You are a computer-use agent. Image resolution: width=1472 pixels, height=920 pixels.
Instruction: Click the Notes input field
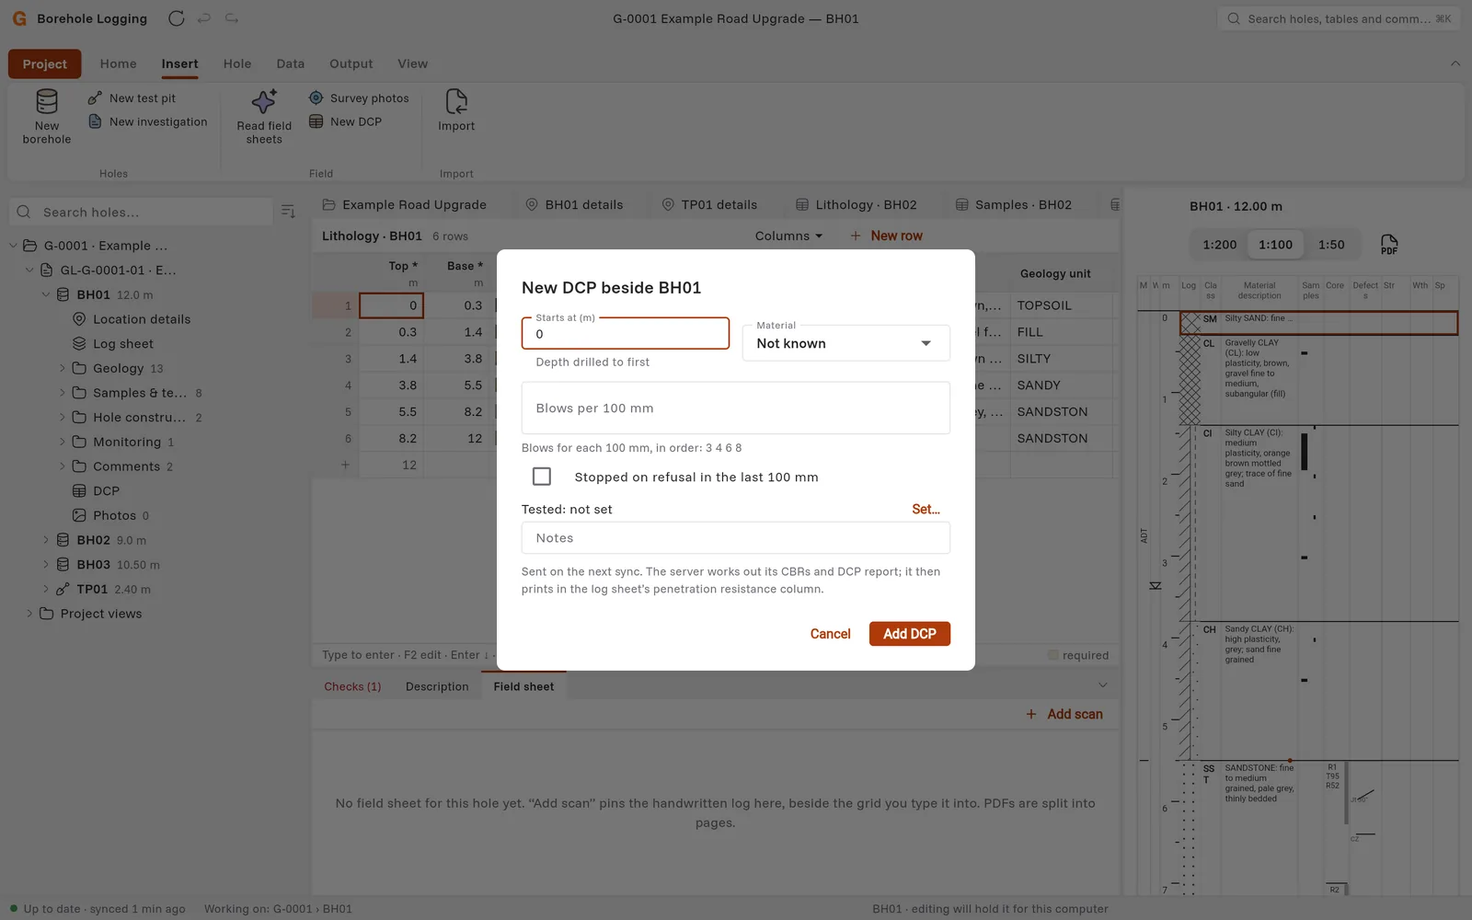pos(736,538)
